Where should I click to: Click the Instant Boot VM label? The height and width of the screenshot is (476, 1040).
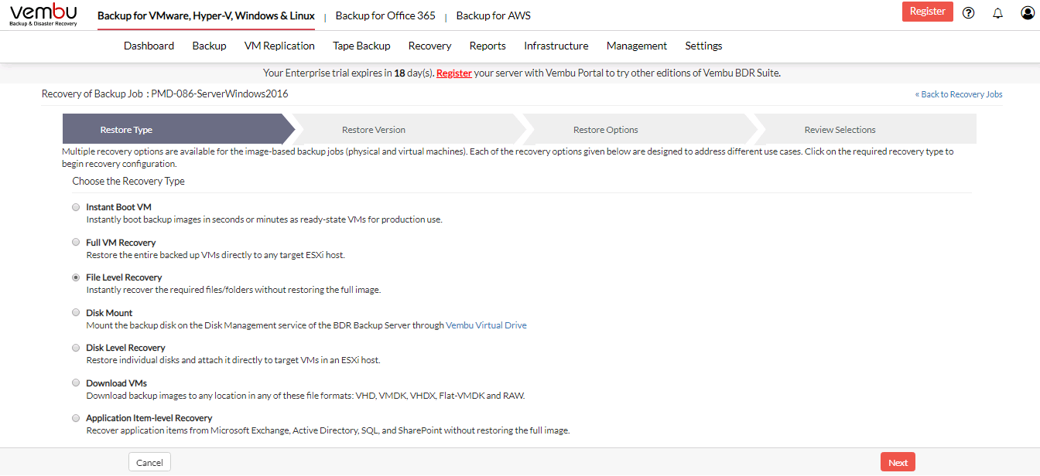[x=118, y=207]
